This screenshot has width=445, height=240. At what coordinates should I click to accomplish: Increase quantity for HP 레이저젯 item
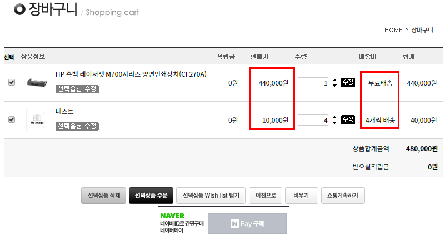click(x=334, y=80)
